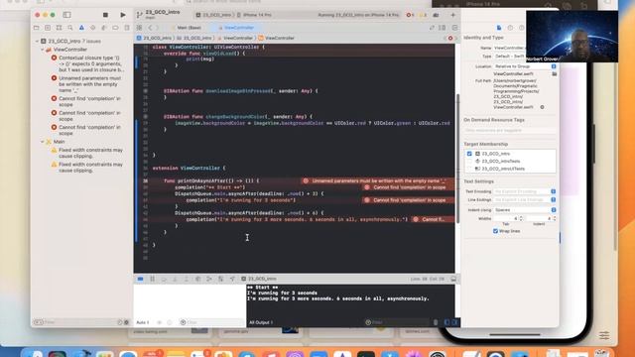Click the red error count indicator
635x357 pixels.
point(410,15)
